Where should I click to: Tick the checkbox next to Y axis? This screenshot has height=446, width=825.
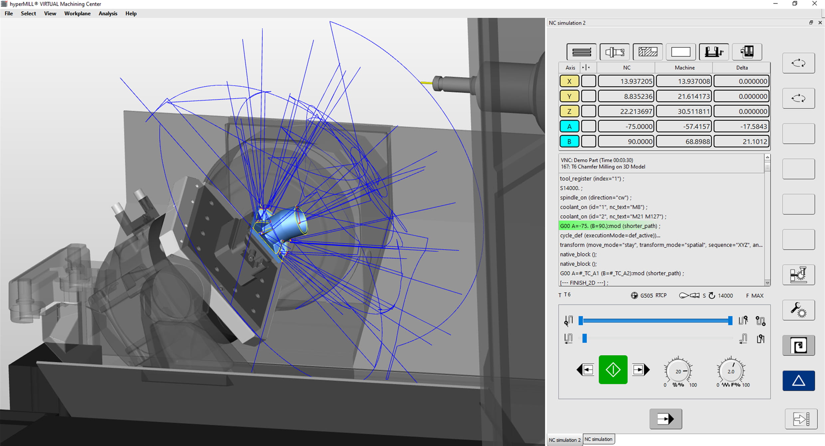[x=588, y=96]
